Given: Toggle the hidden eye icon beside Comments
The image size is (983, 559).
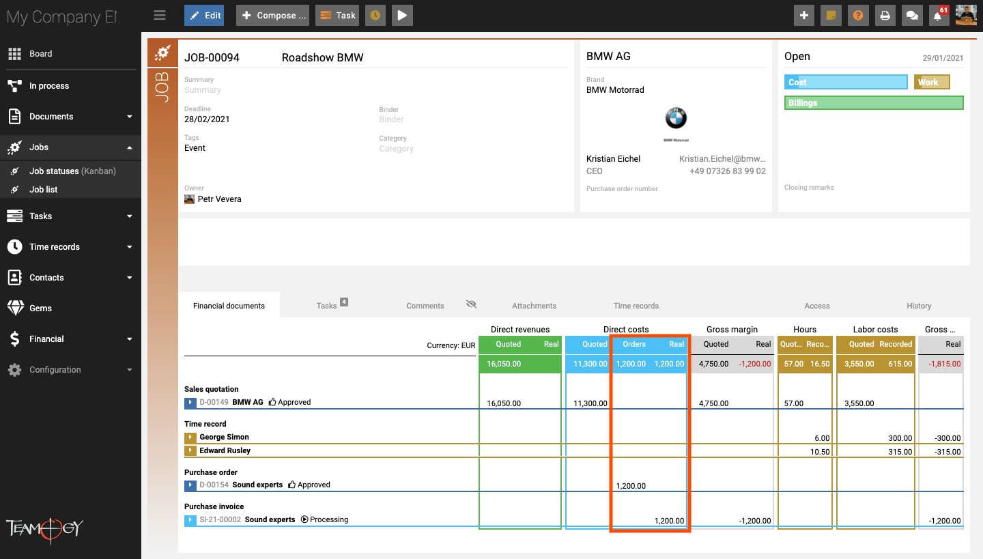Looking at the screenshot, I should (x=471, y=304).
